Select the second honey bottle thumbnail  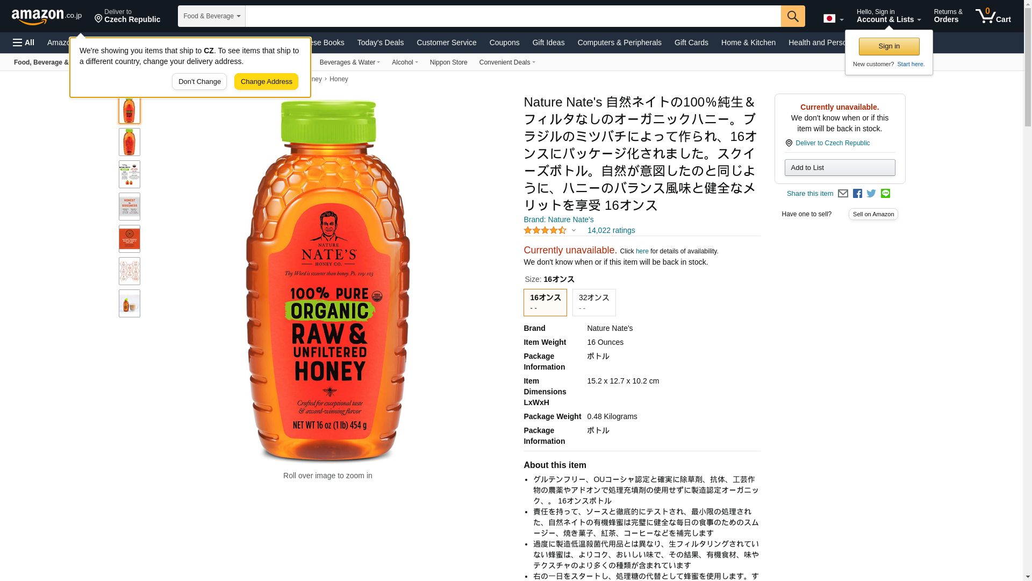(x=130, y=142)
